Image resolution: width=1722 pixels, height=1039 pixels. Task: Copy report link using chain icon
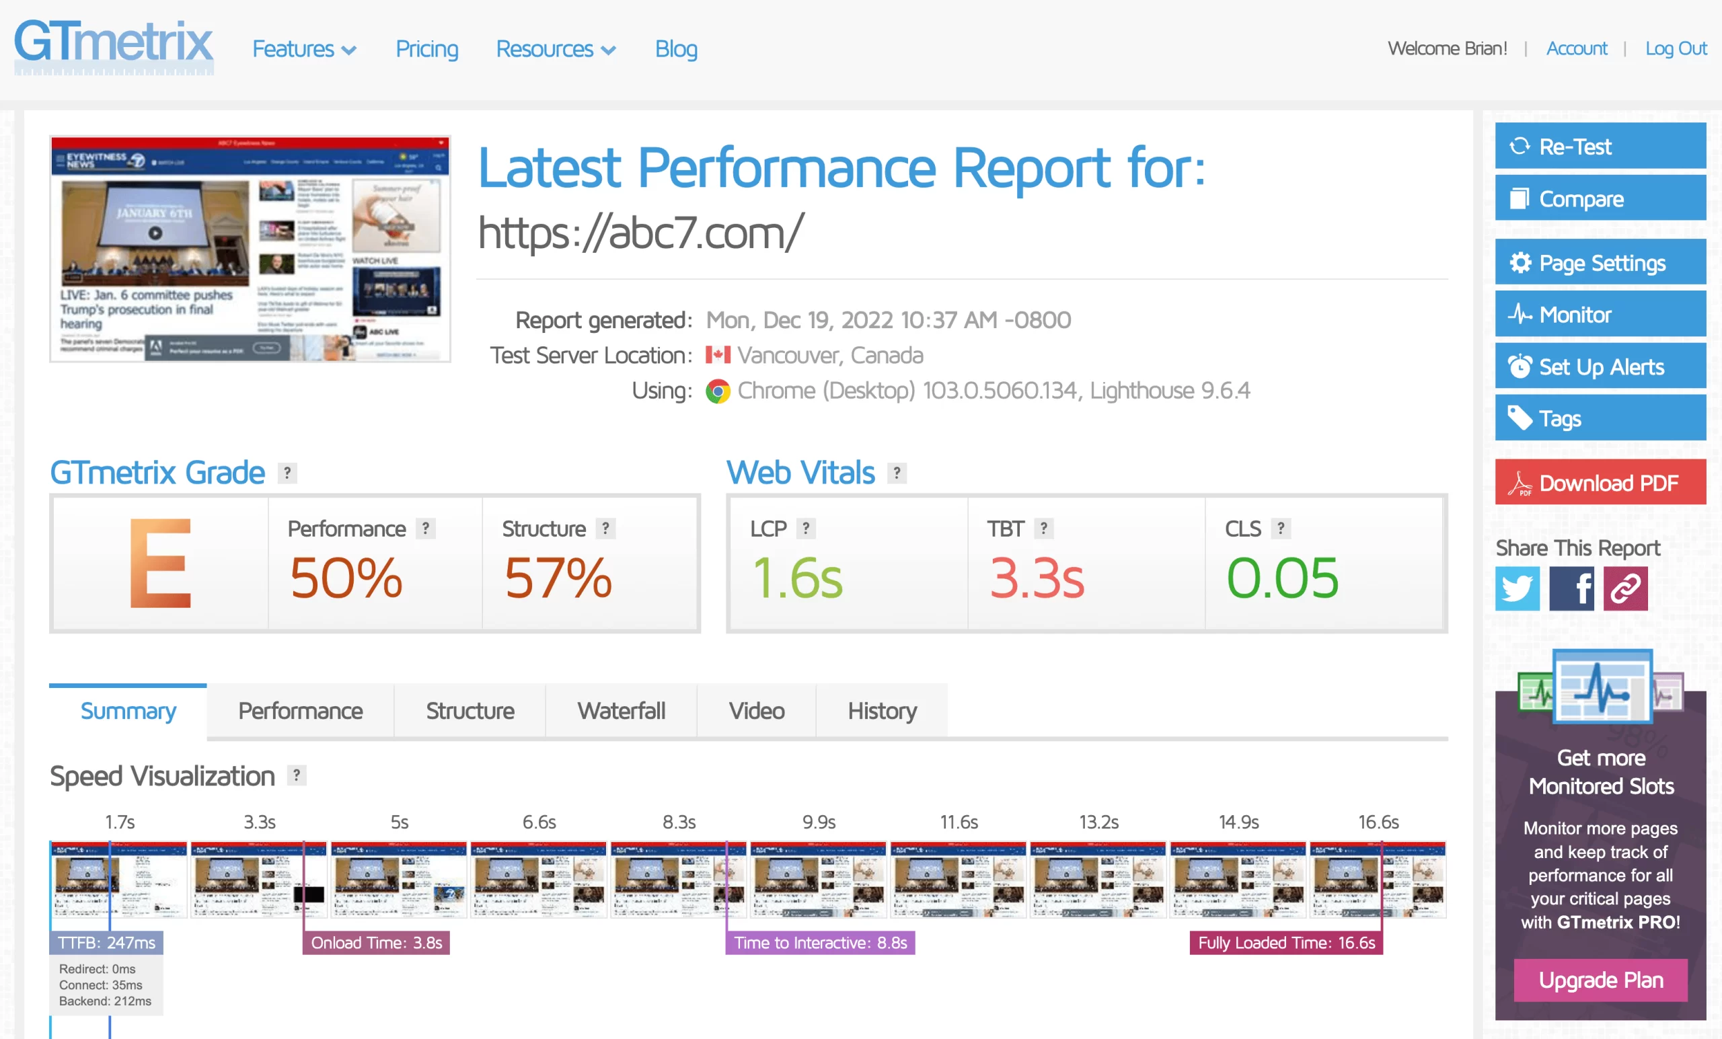point(1625,588)
